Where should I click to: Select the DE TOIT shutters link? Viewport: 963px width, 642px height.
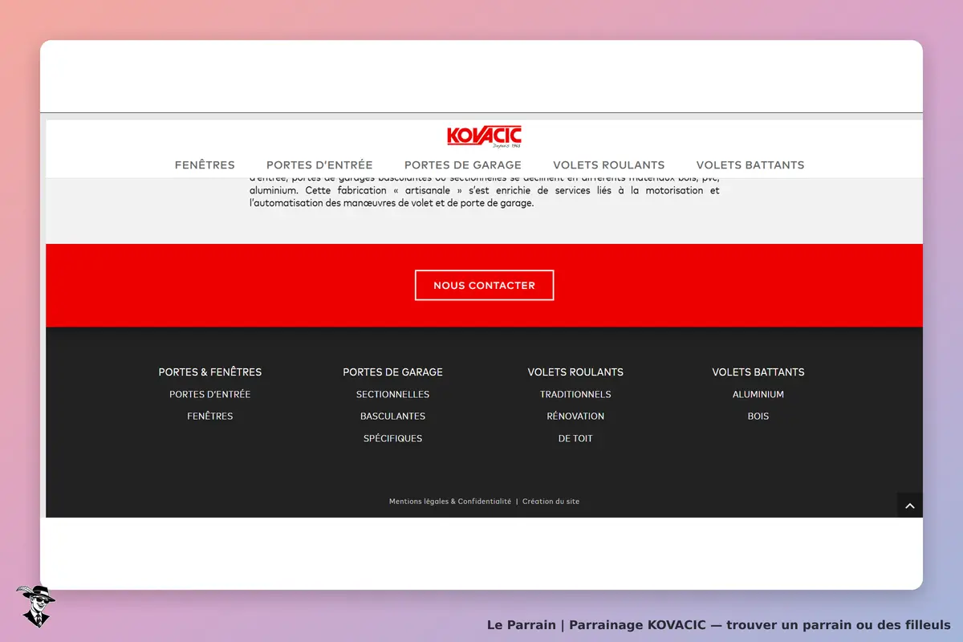pos(575,439)
